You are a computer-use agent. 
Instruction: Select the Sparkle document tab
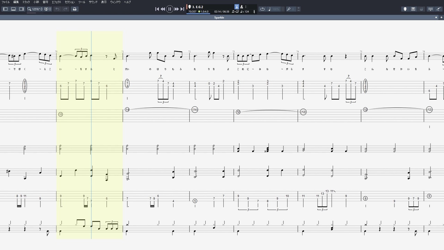pyautogui.click(x=219, y=17)
